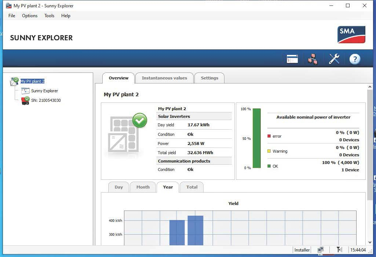This screenshot has height=257, width=376.
Task: Open the wrench and screwdriver tools icon
Action: point(334,59)
